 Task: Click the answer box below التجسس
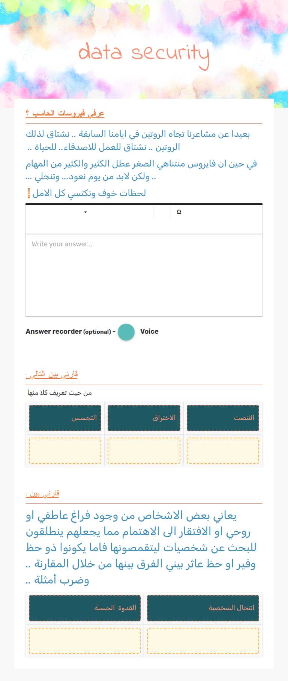click(x=64, y=450)
